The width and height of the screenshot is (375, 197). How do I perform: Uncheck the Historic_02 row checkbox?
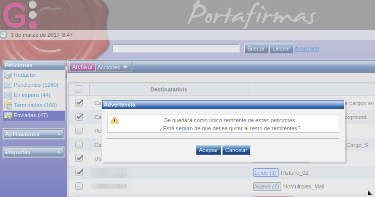(x=79, y=172)
